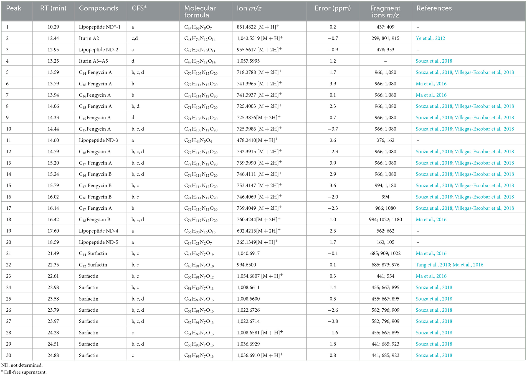The height and width of the screenshot is (376, 527).
Task: Select the retention time 16.02
Action: (x=53, y=197)
